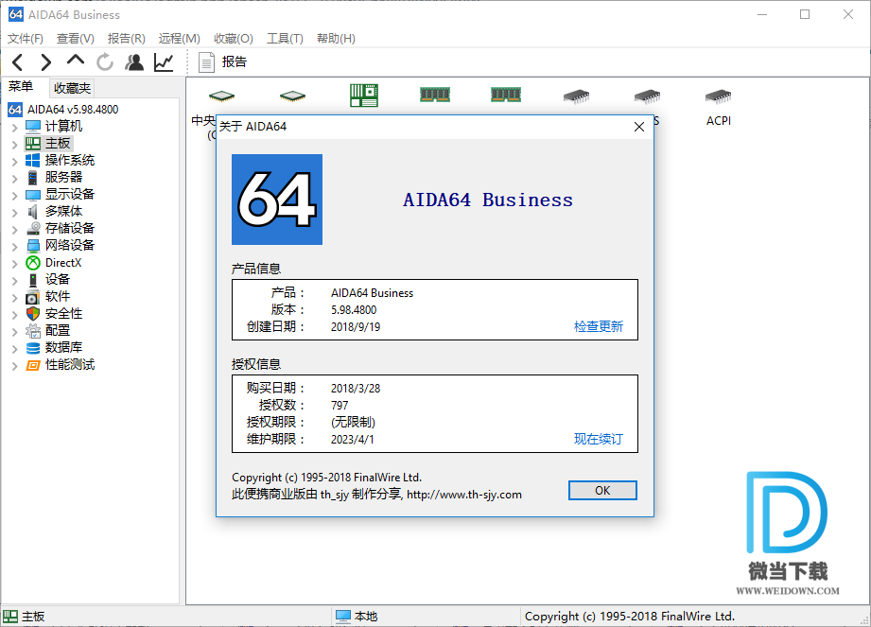This screenshot has width=871, height=627.
Task: Click the 主板 status bar entry
Action: (24, 617)
